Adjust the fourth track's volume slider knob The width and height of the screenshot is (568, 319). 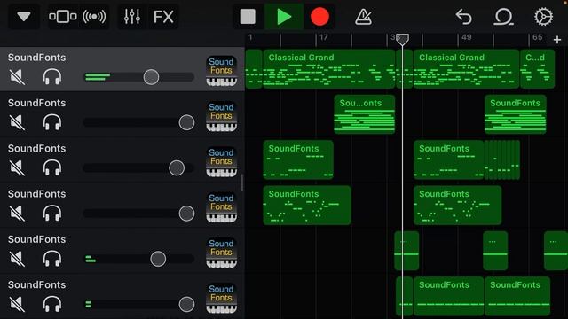coord(186,214)
